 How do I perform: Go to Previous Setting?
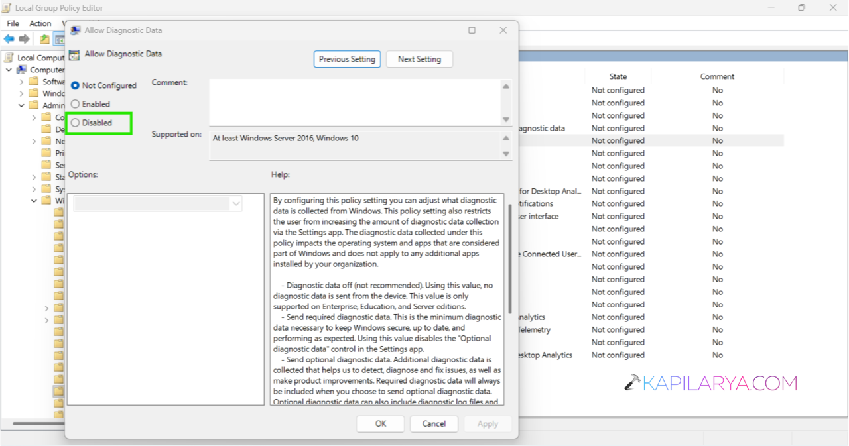(347, 59)
